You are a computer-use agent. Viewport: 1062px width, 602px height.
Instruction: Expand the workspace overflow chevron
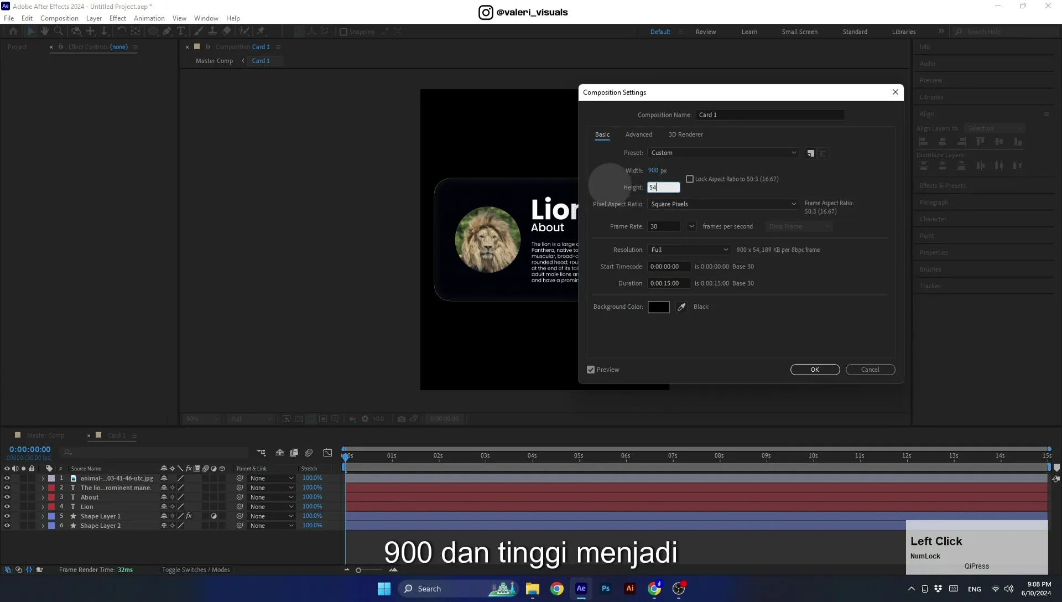[941, 32]
